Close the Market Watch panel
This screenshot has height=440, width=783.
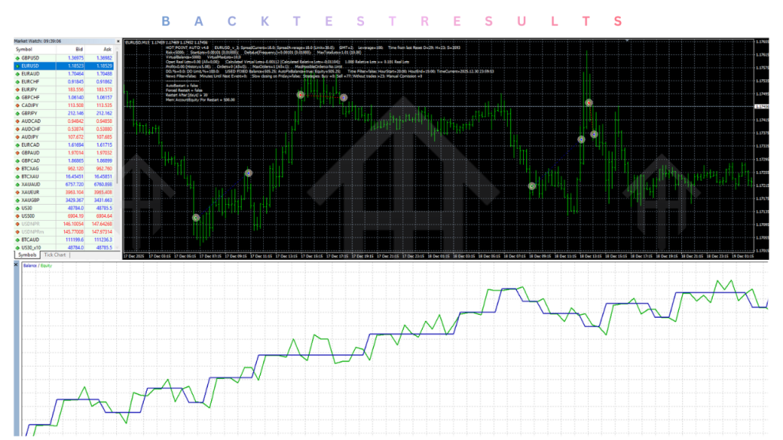[118, 41]
